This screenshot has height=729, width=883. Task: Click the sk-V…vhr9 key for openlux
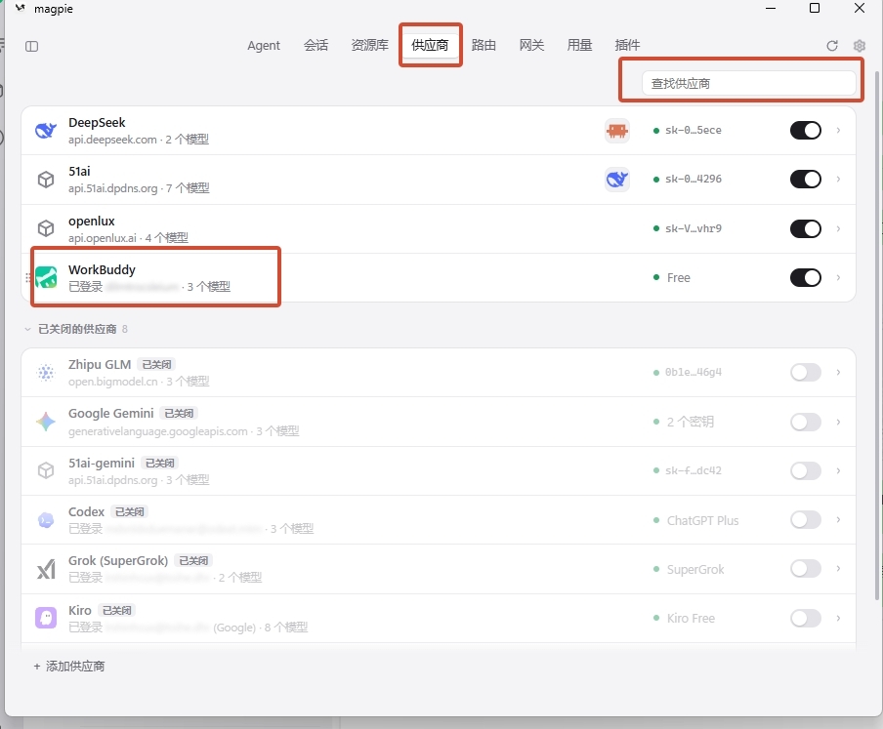coord(693,228)
